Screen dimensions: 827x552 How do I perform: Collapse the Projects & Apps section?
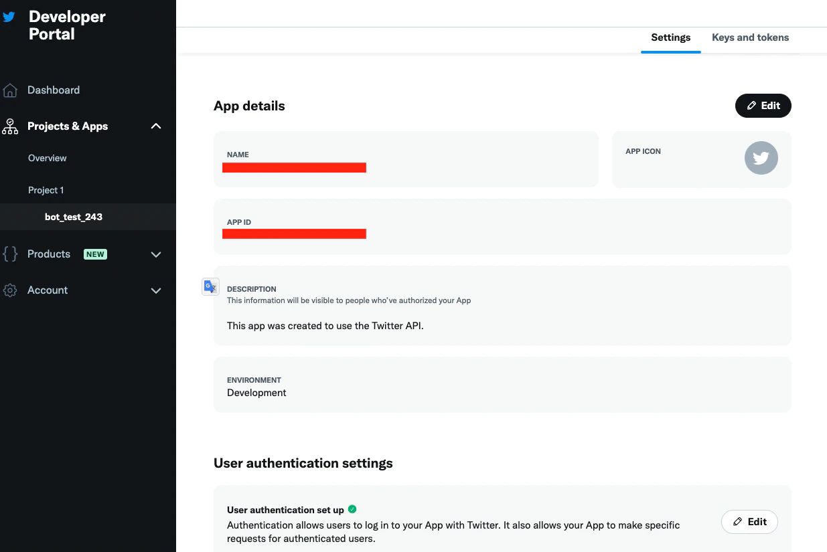click(x=156, y=126)
